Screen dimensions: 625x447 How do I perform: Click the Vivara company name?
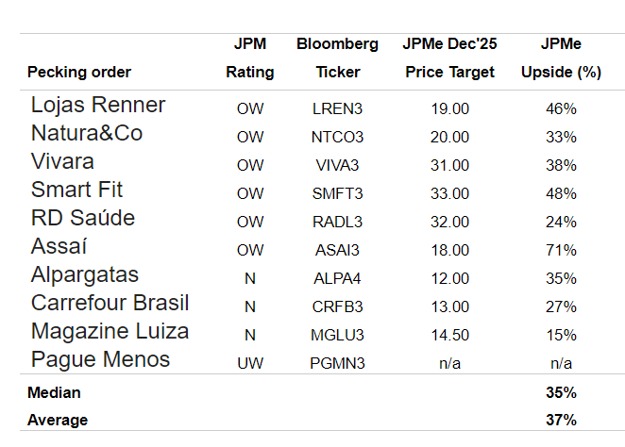point(62,161)
